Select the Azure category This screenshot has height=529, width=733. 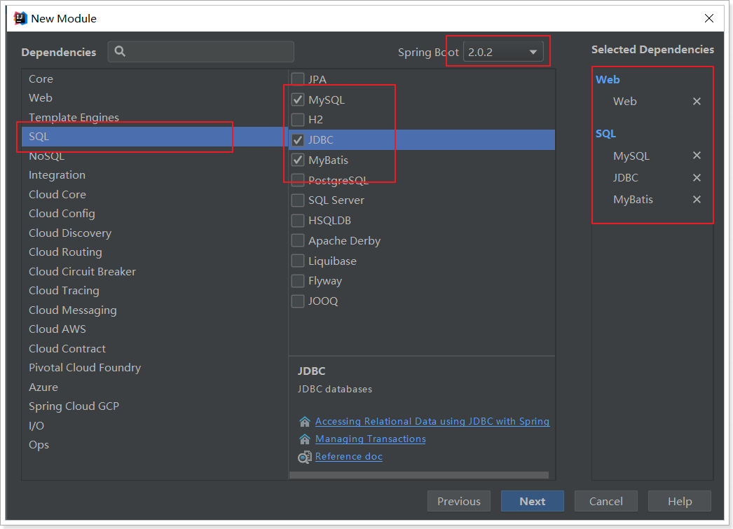(x=155, y=387)
